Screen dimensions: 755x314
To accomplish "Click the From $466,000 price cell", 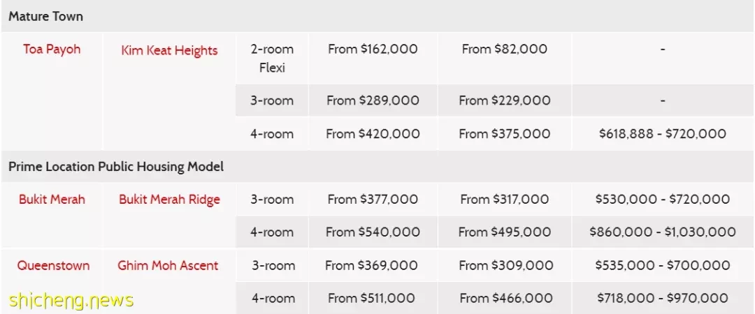I will coord(506,298).
